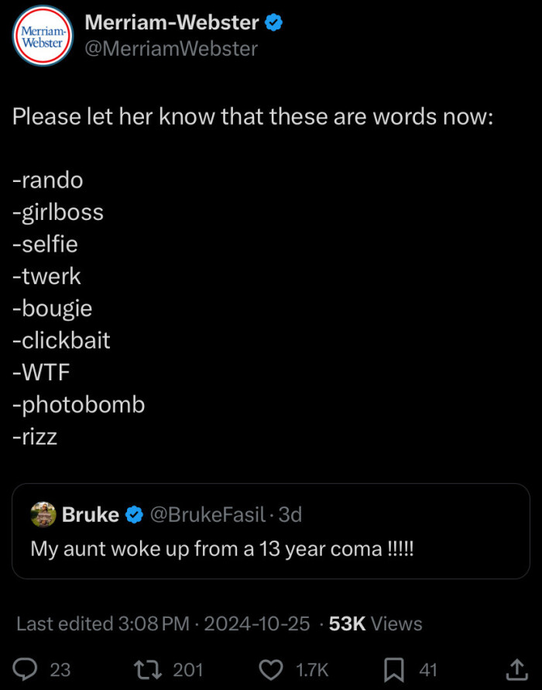Click the Bruke display name
Screen dimensions: 542x690
pos(91,514)
